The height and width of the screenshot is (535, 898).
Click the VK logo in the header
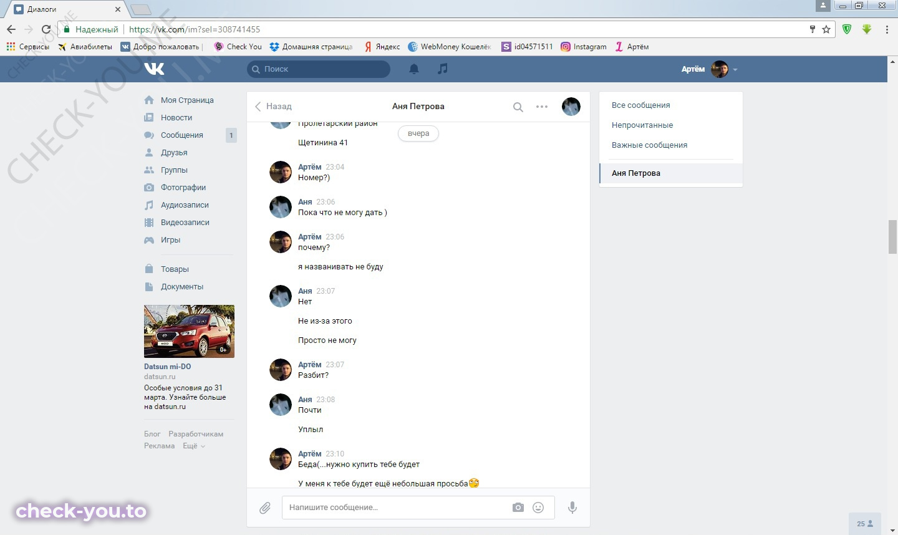point(154,69)
